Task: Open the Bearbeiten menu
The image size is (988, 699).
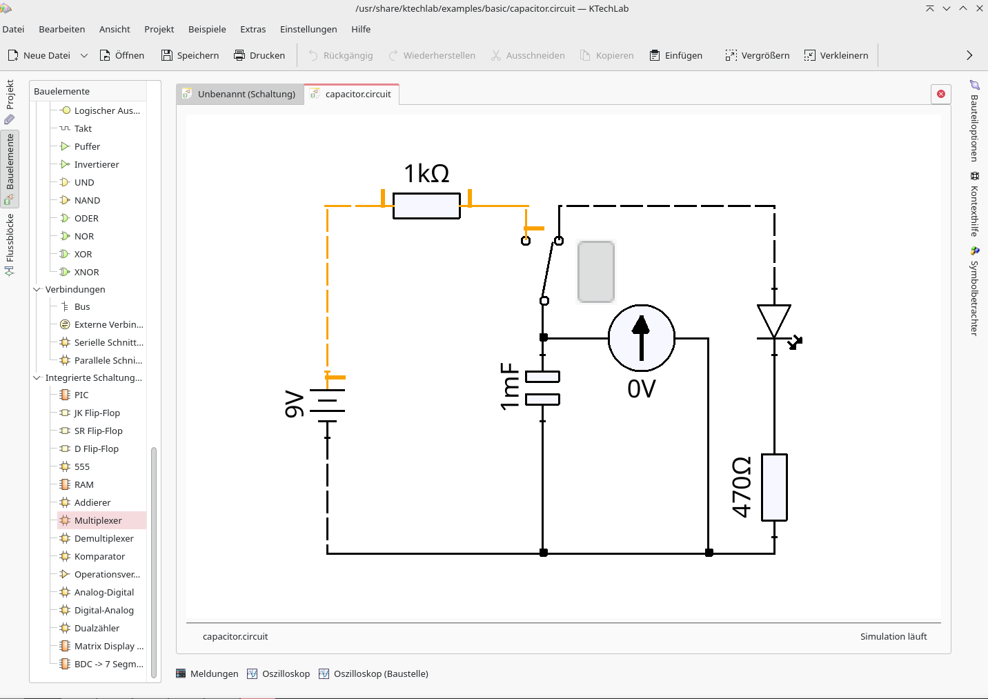Action: tap(62, 29)
